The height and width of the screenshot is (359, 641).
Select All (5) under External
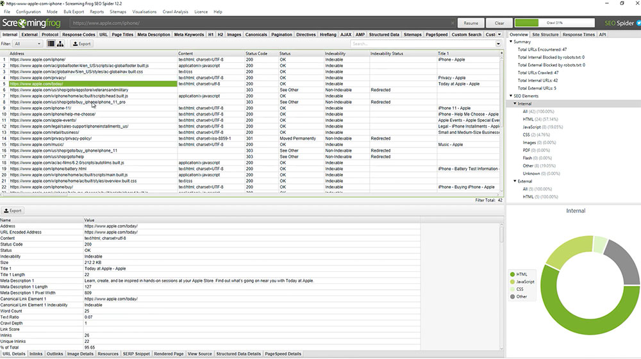(x=537, y=189)
